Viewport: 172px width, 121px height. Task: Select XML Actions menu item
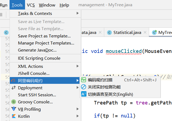45,66
